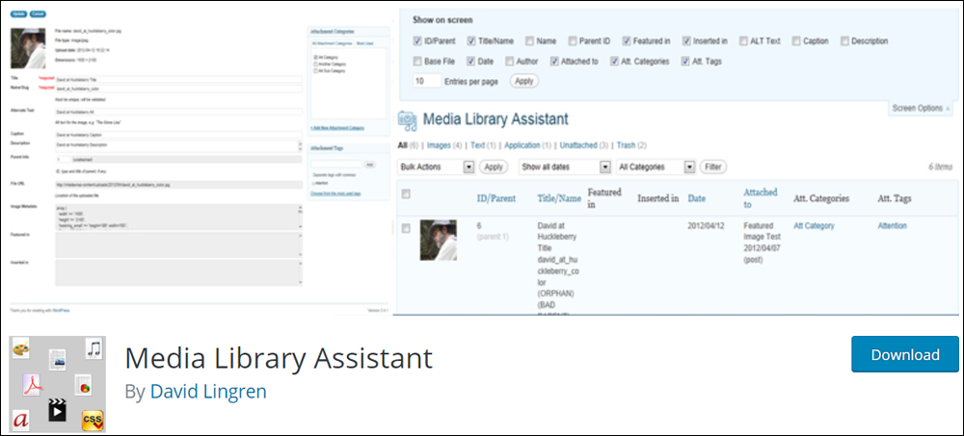Open Choose from the most used tags link

[335, 192]
